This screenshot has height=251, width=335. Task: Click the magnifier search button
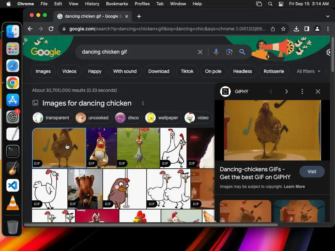242,52
